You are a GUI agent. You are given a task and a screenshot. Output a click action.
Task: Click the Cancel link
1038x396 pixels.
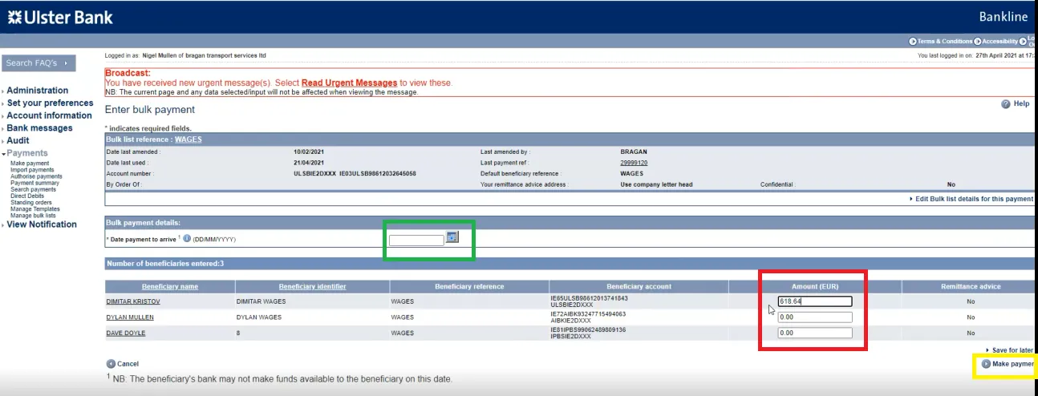(x=128, y=364)
